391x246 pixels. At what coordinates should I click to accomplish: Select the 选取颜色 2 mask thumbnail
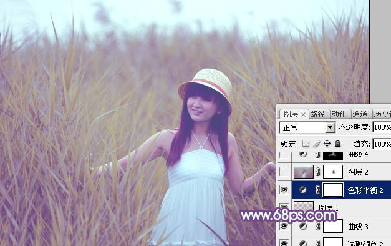(x=333, y=242)
